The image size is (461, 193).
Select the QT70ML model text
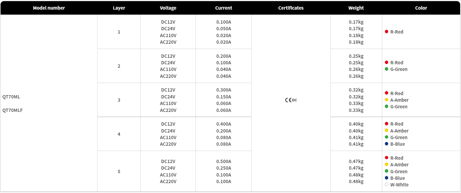11,97
